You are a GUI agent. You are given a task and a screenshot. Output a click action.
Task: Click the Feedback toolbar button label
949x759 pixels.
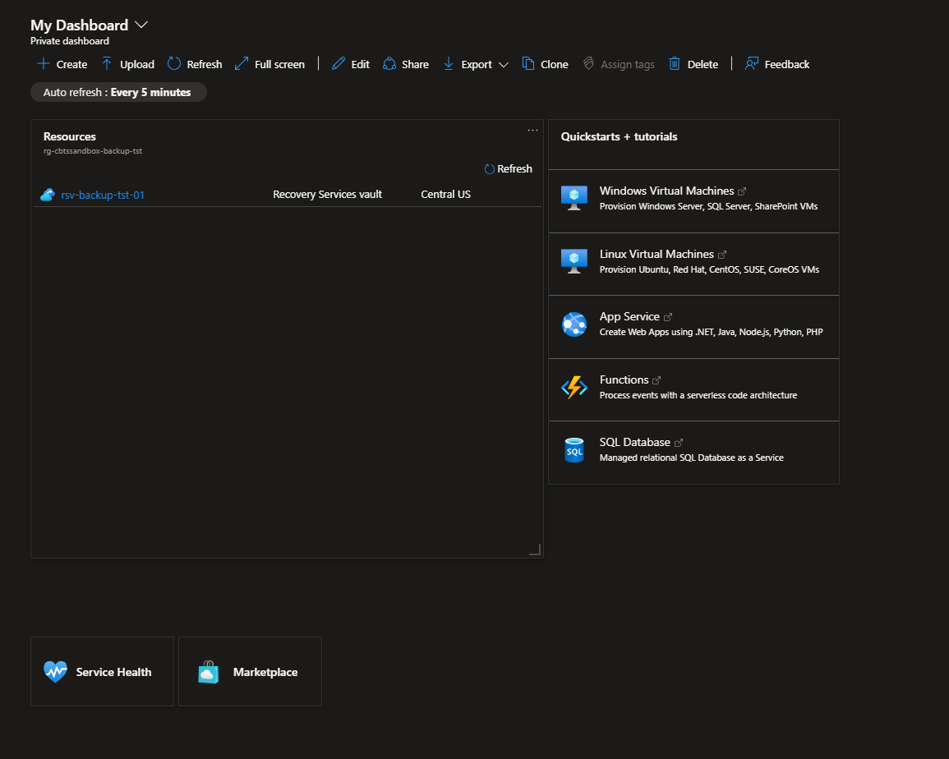(787, 64)
